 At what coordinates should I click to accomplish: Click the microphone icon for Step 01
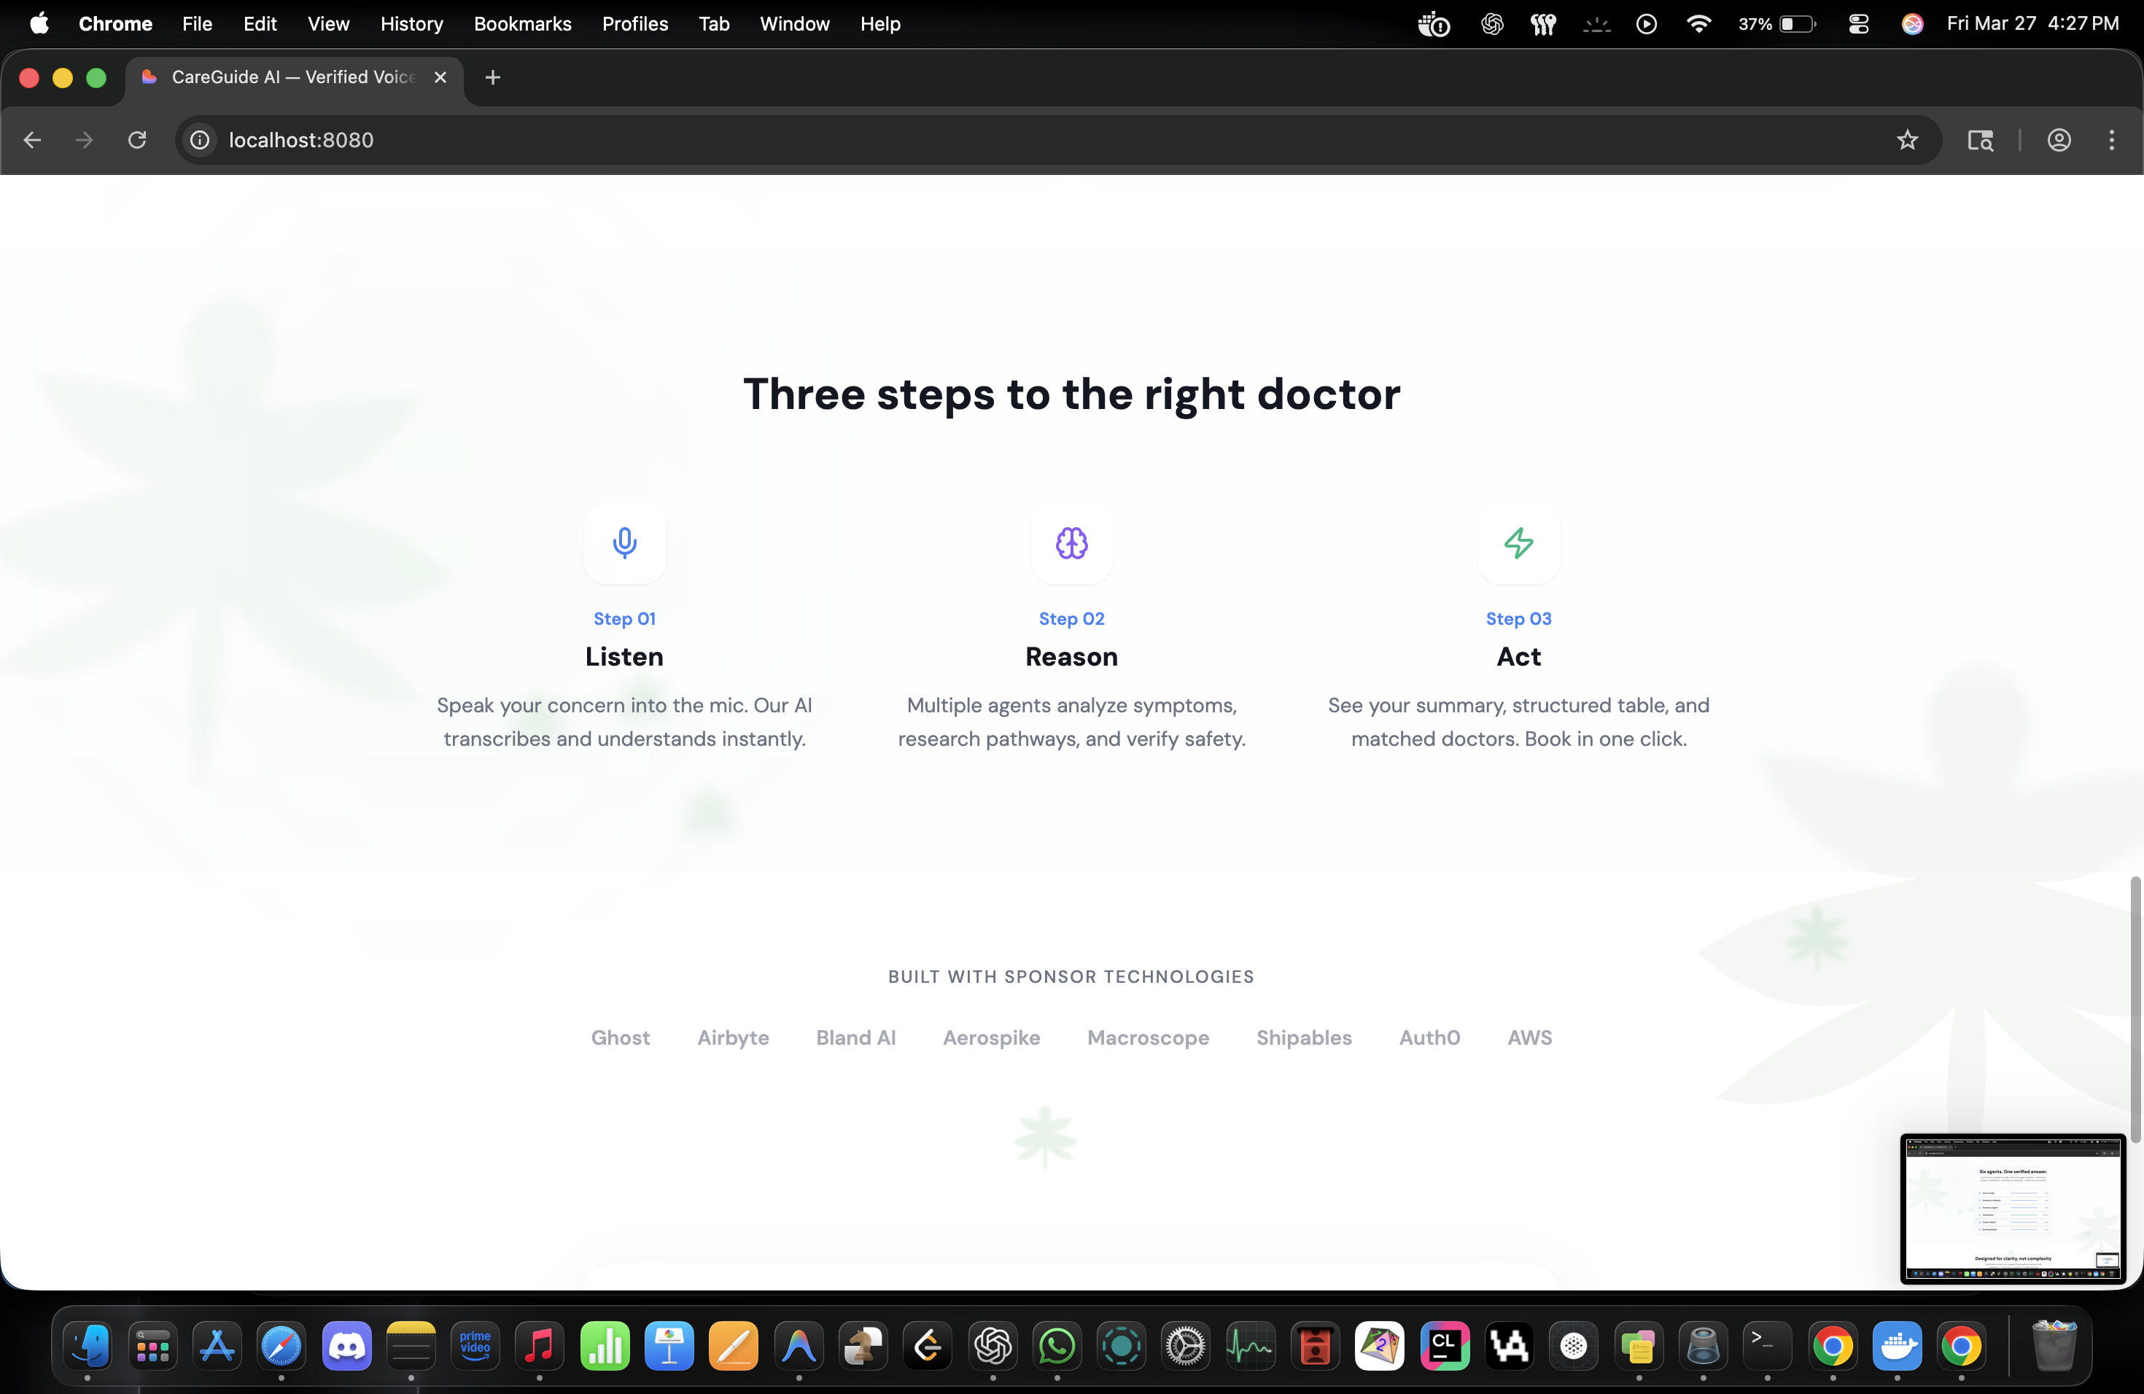(x=624, y=543)
